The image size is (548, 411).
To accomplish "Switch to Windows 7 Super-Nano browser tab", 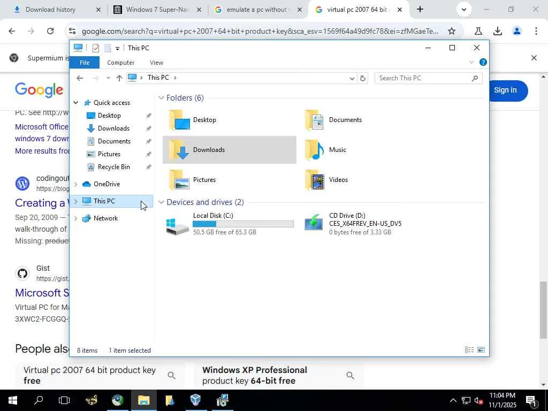I will (x=157, y=10).
